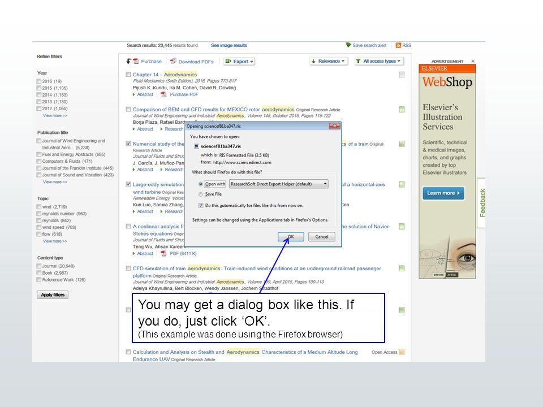Check the Journal content type filter
Screen dimensions: 543x407
click(x=39, y=266)
